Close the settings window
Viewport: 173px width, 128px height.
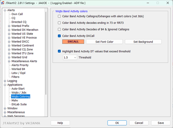point(168,3)
